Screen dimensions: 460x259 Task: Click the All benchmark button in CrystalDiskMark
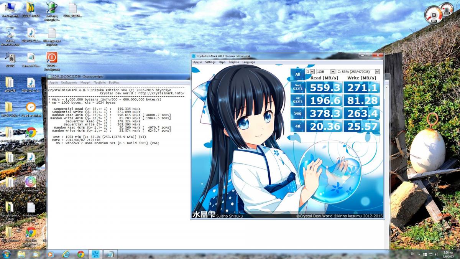297,74
